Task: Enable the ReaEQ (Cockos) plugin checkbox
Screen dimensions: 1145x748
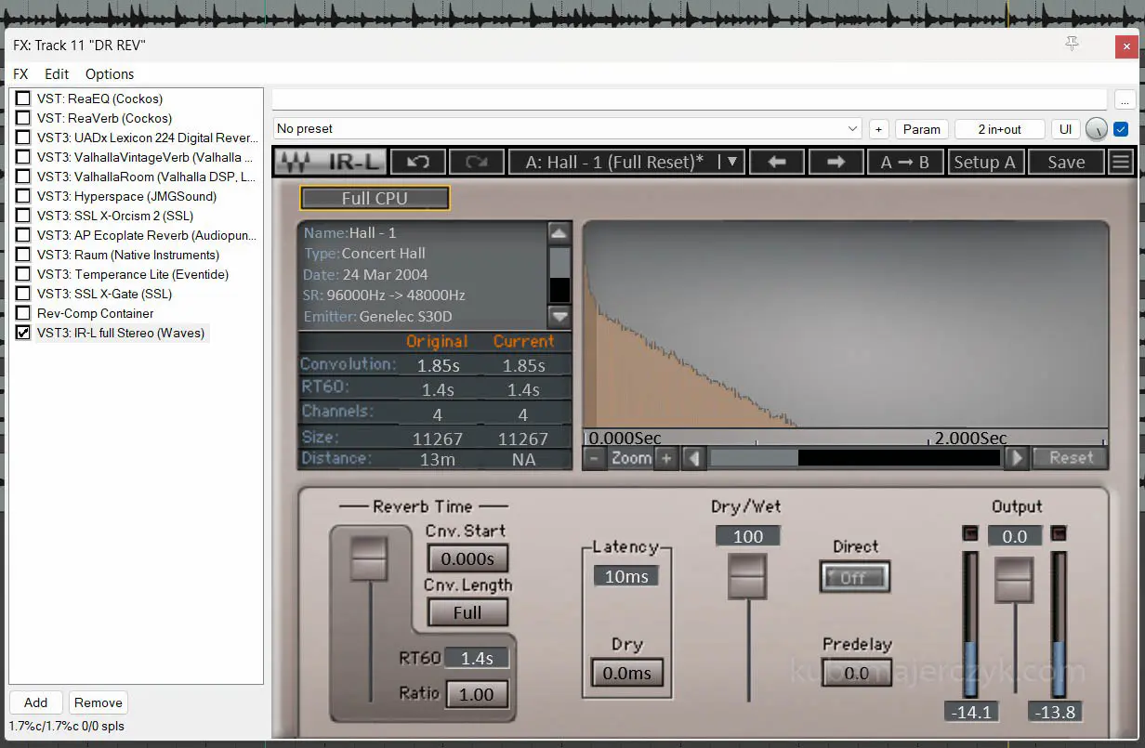Action: pos(23,98)
